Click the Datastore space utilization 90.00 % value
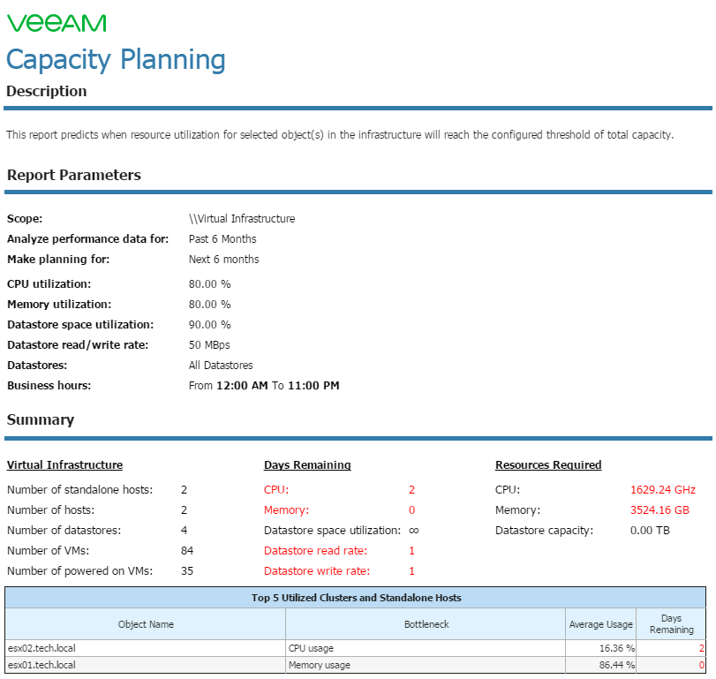The image size is (716, 679). [x=209, y=325]
